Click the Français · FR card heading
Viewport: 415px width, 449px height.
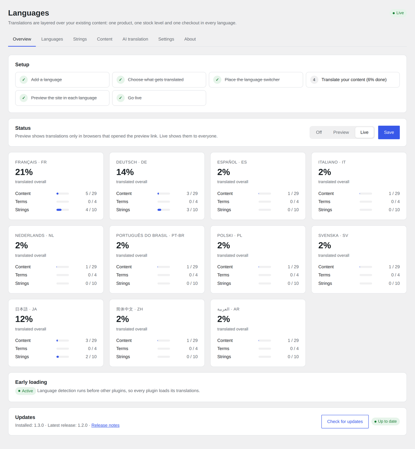(x=31, y=162)
